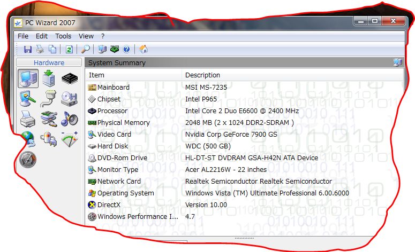Screen dimensions: 415x252
Task: Click the Item column header
Action: 133,75
